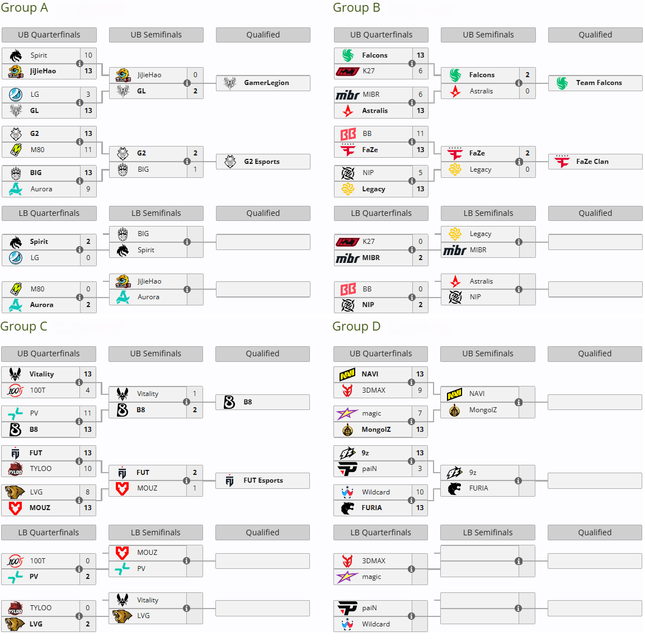The image size is (645, 641).
Task: Open match info for NAVI vs MongolZ semifinal
Action: (x=519, y=402)
